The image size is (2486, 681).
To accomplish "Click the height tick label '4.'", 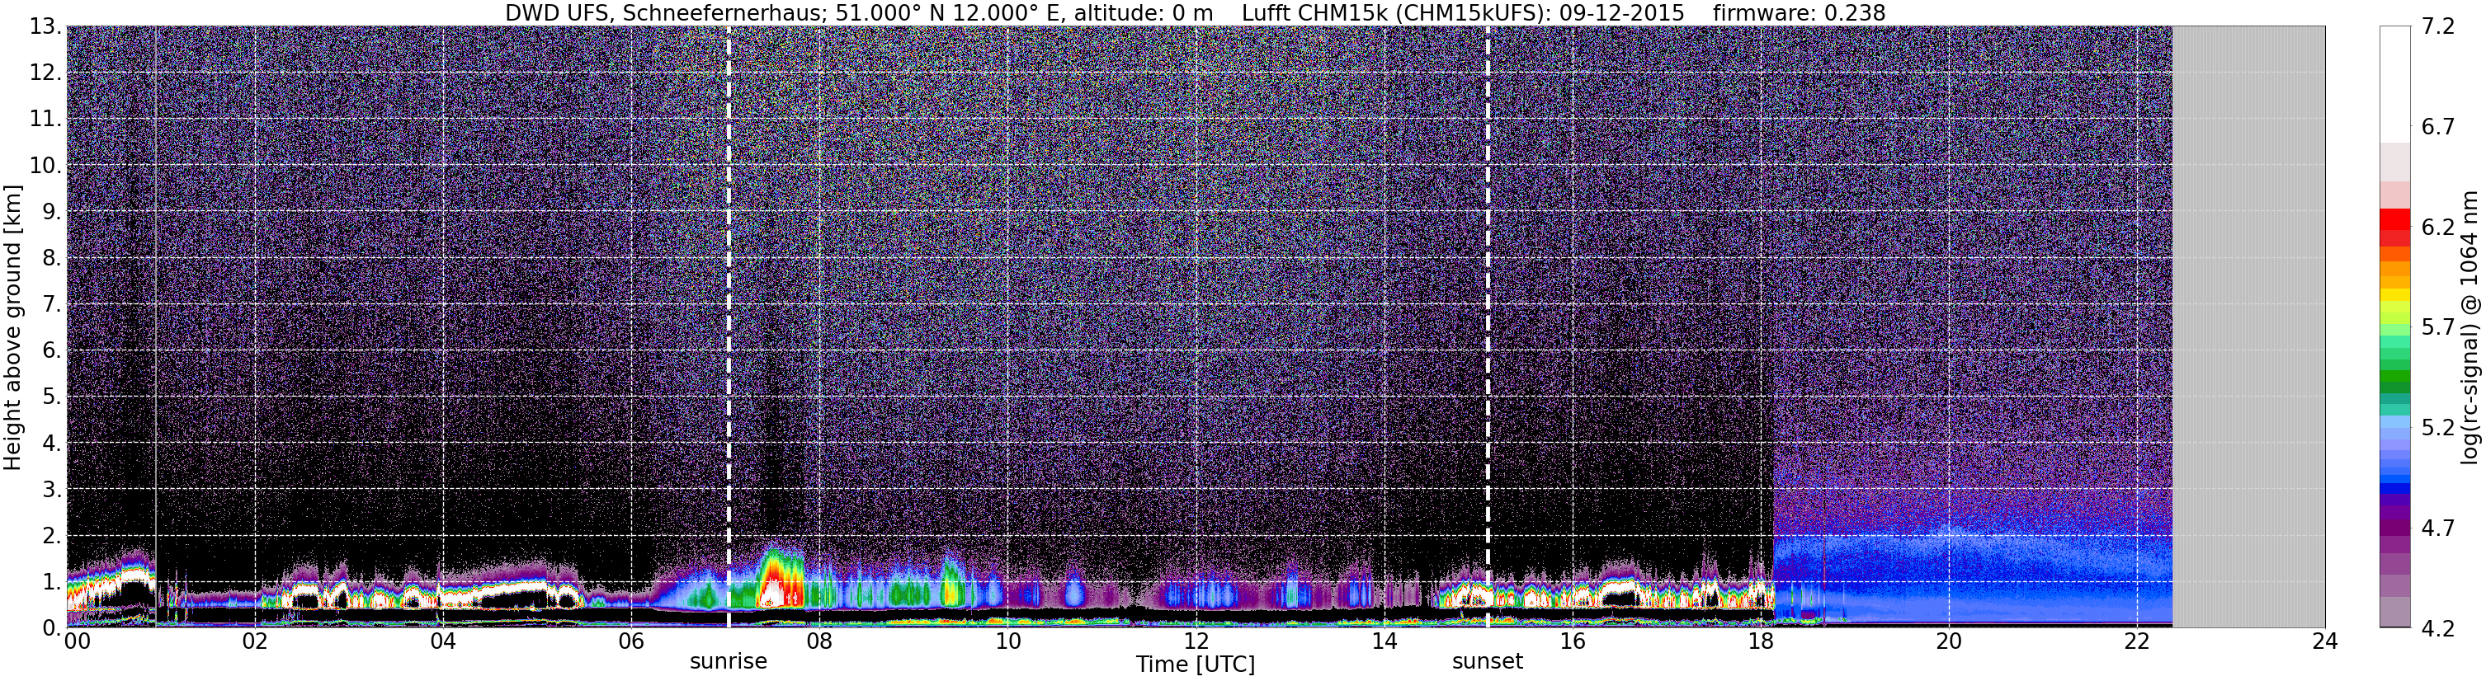I will (x=52, y=444).
